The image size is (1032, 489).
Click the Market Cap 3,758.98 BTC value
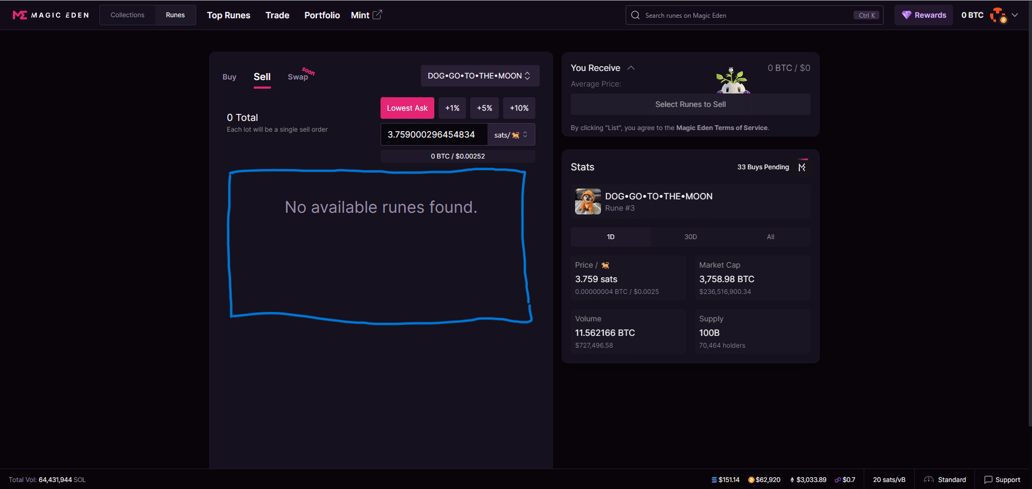pyautogui.click(x=727, y=279)
